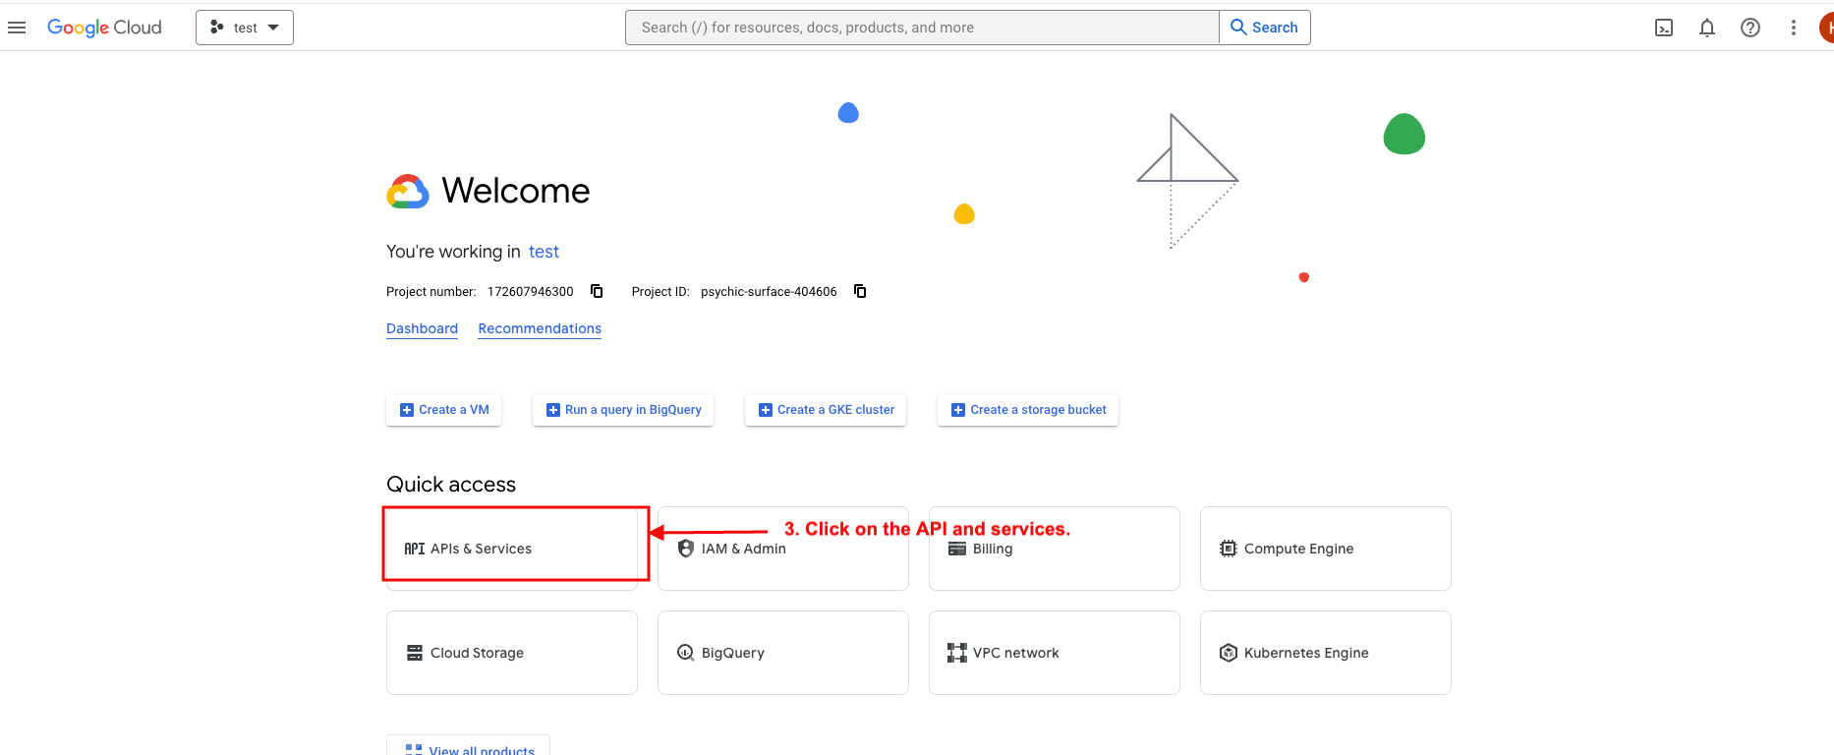
Task: Open VPC network card
Action: pyautogui.click(x=1055, y=653)
